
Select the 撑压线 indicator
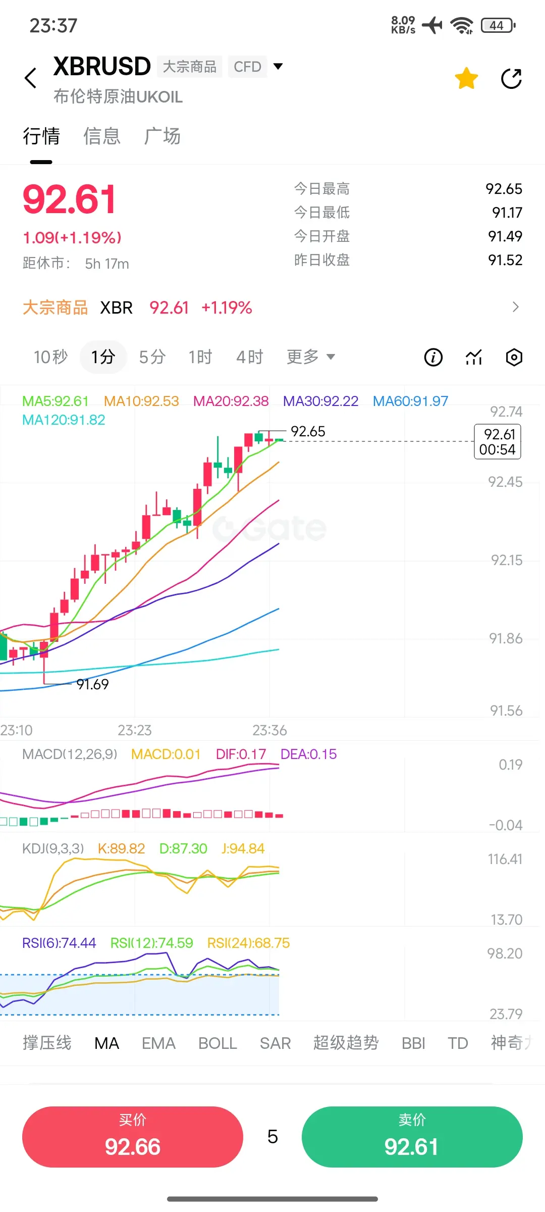(47, 1043)
